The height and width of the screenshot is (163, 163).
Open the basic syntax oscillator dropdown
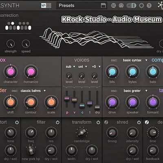point(135,60)
